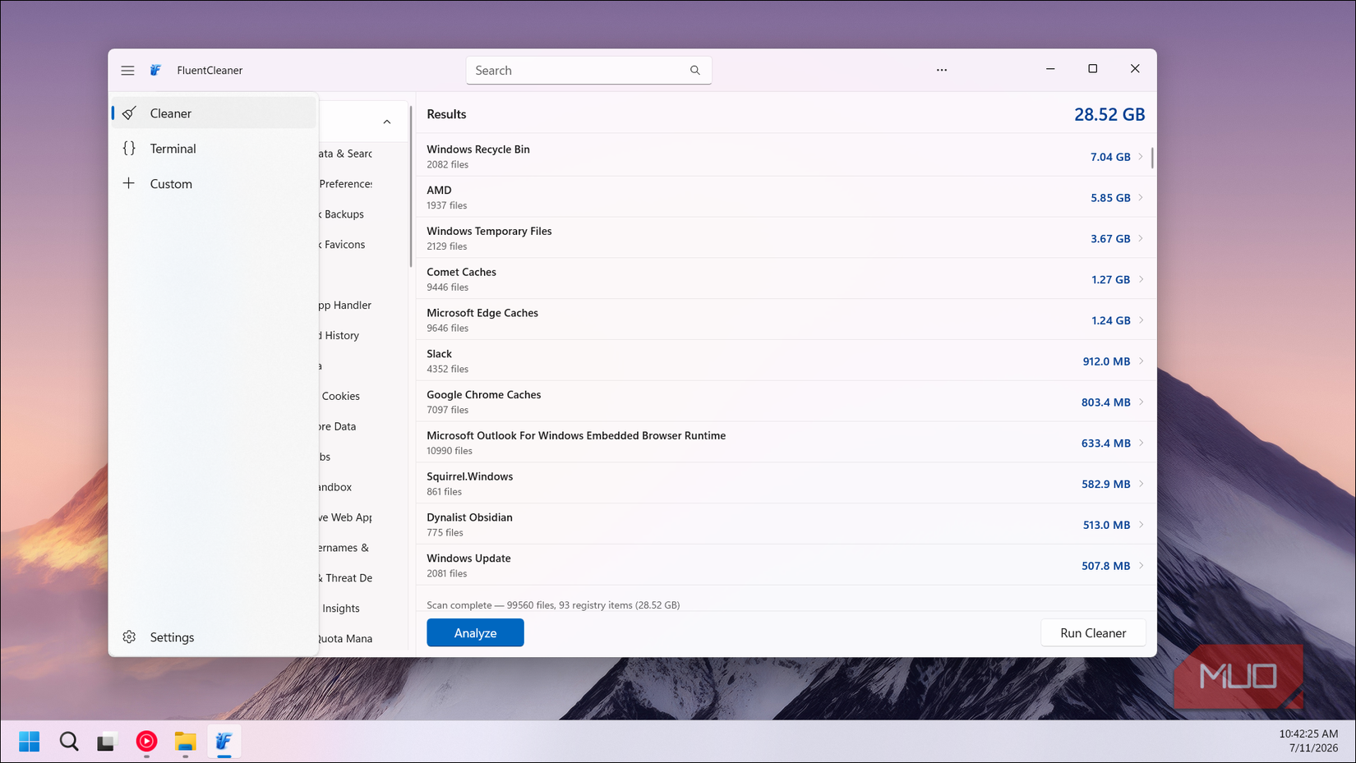The height and width of the screenshot is (763, 1356).
Task: Open the taskbar clock and date
Action: click(1308, 741)
